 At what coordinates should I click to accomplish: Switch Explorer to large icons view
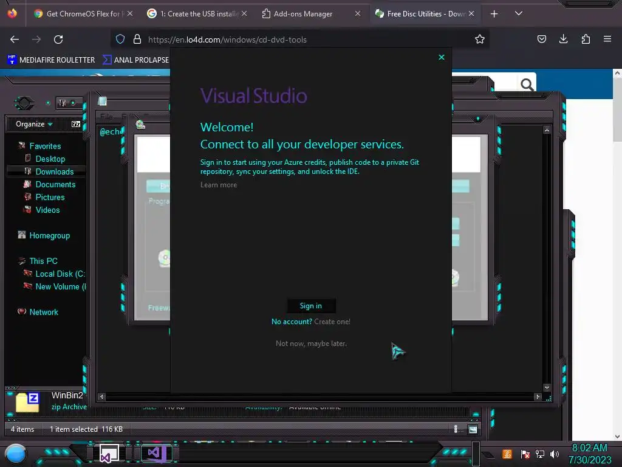pyautogui.click(x=473, y=429)
